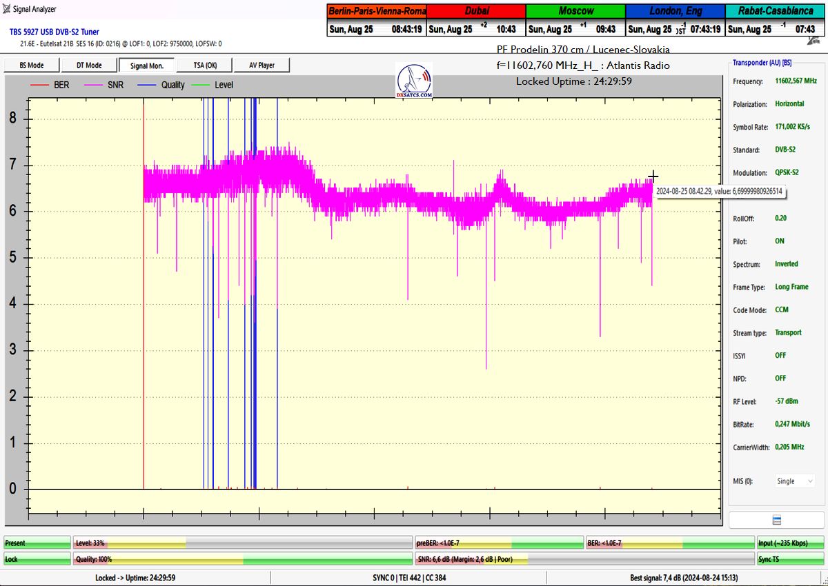The width and height of the screenshot is (828, 586).
Task: Click the Sync TS status indicator
Action: 789,559
